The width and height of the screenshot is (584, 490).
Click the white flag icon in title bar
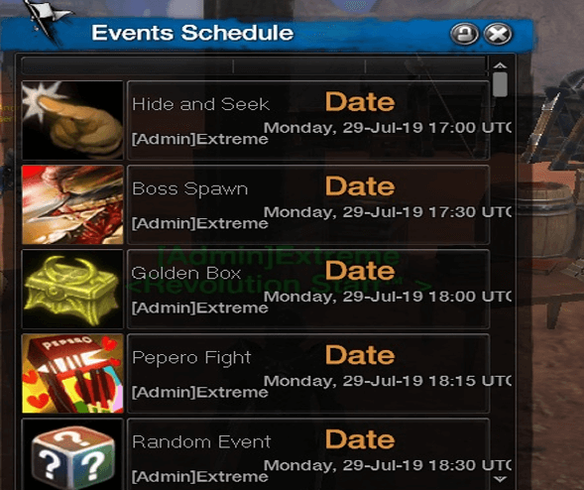pyautogui.click(x=47, y=19)
